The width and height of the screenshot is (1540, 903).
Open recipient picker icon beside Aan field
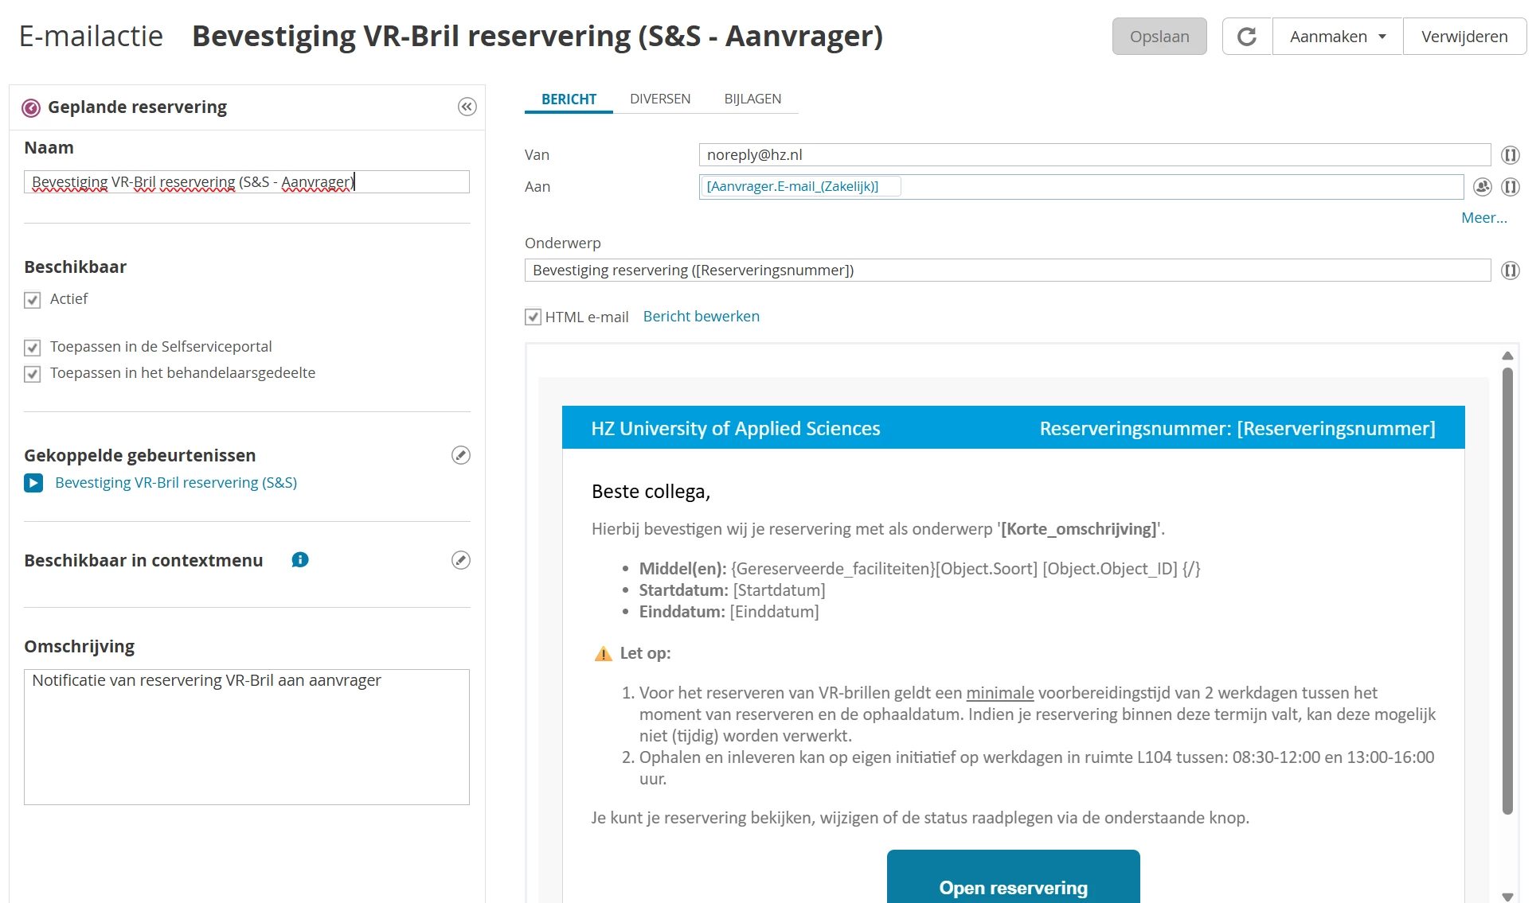1482,187
